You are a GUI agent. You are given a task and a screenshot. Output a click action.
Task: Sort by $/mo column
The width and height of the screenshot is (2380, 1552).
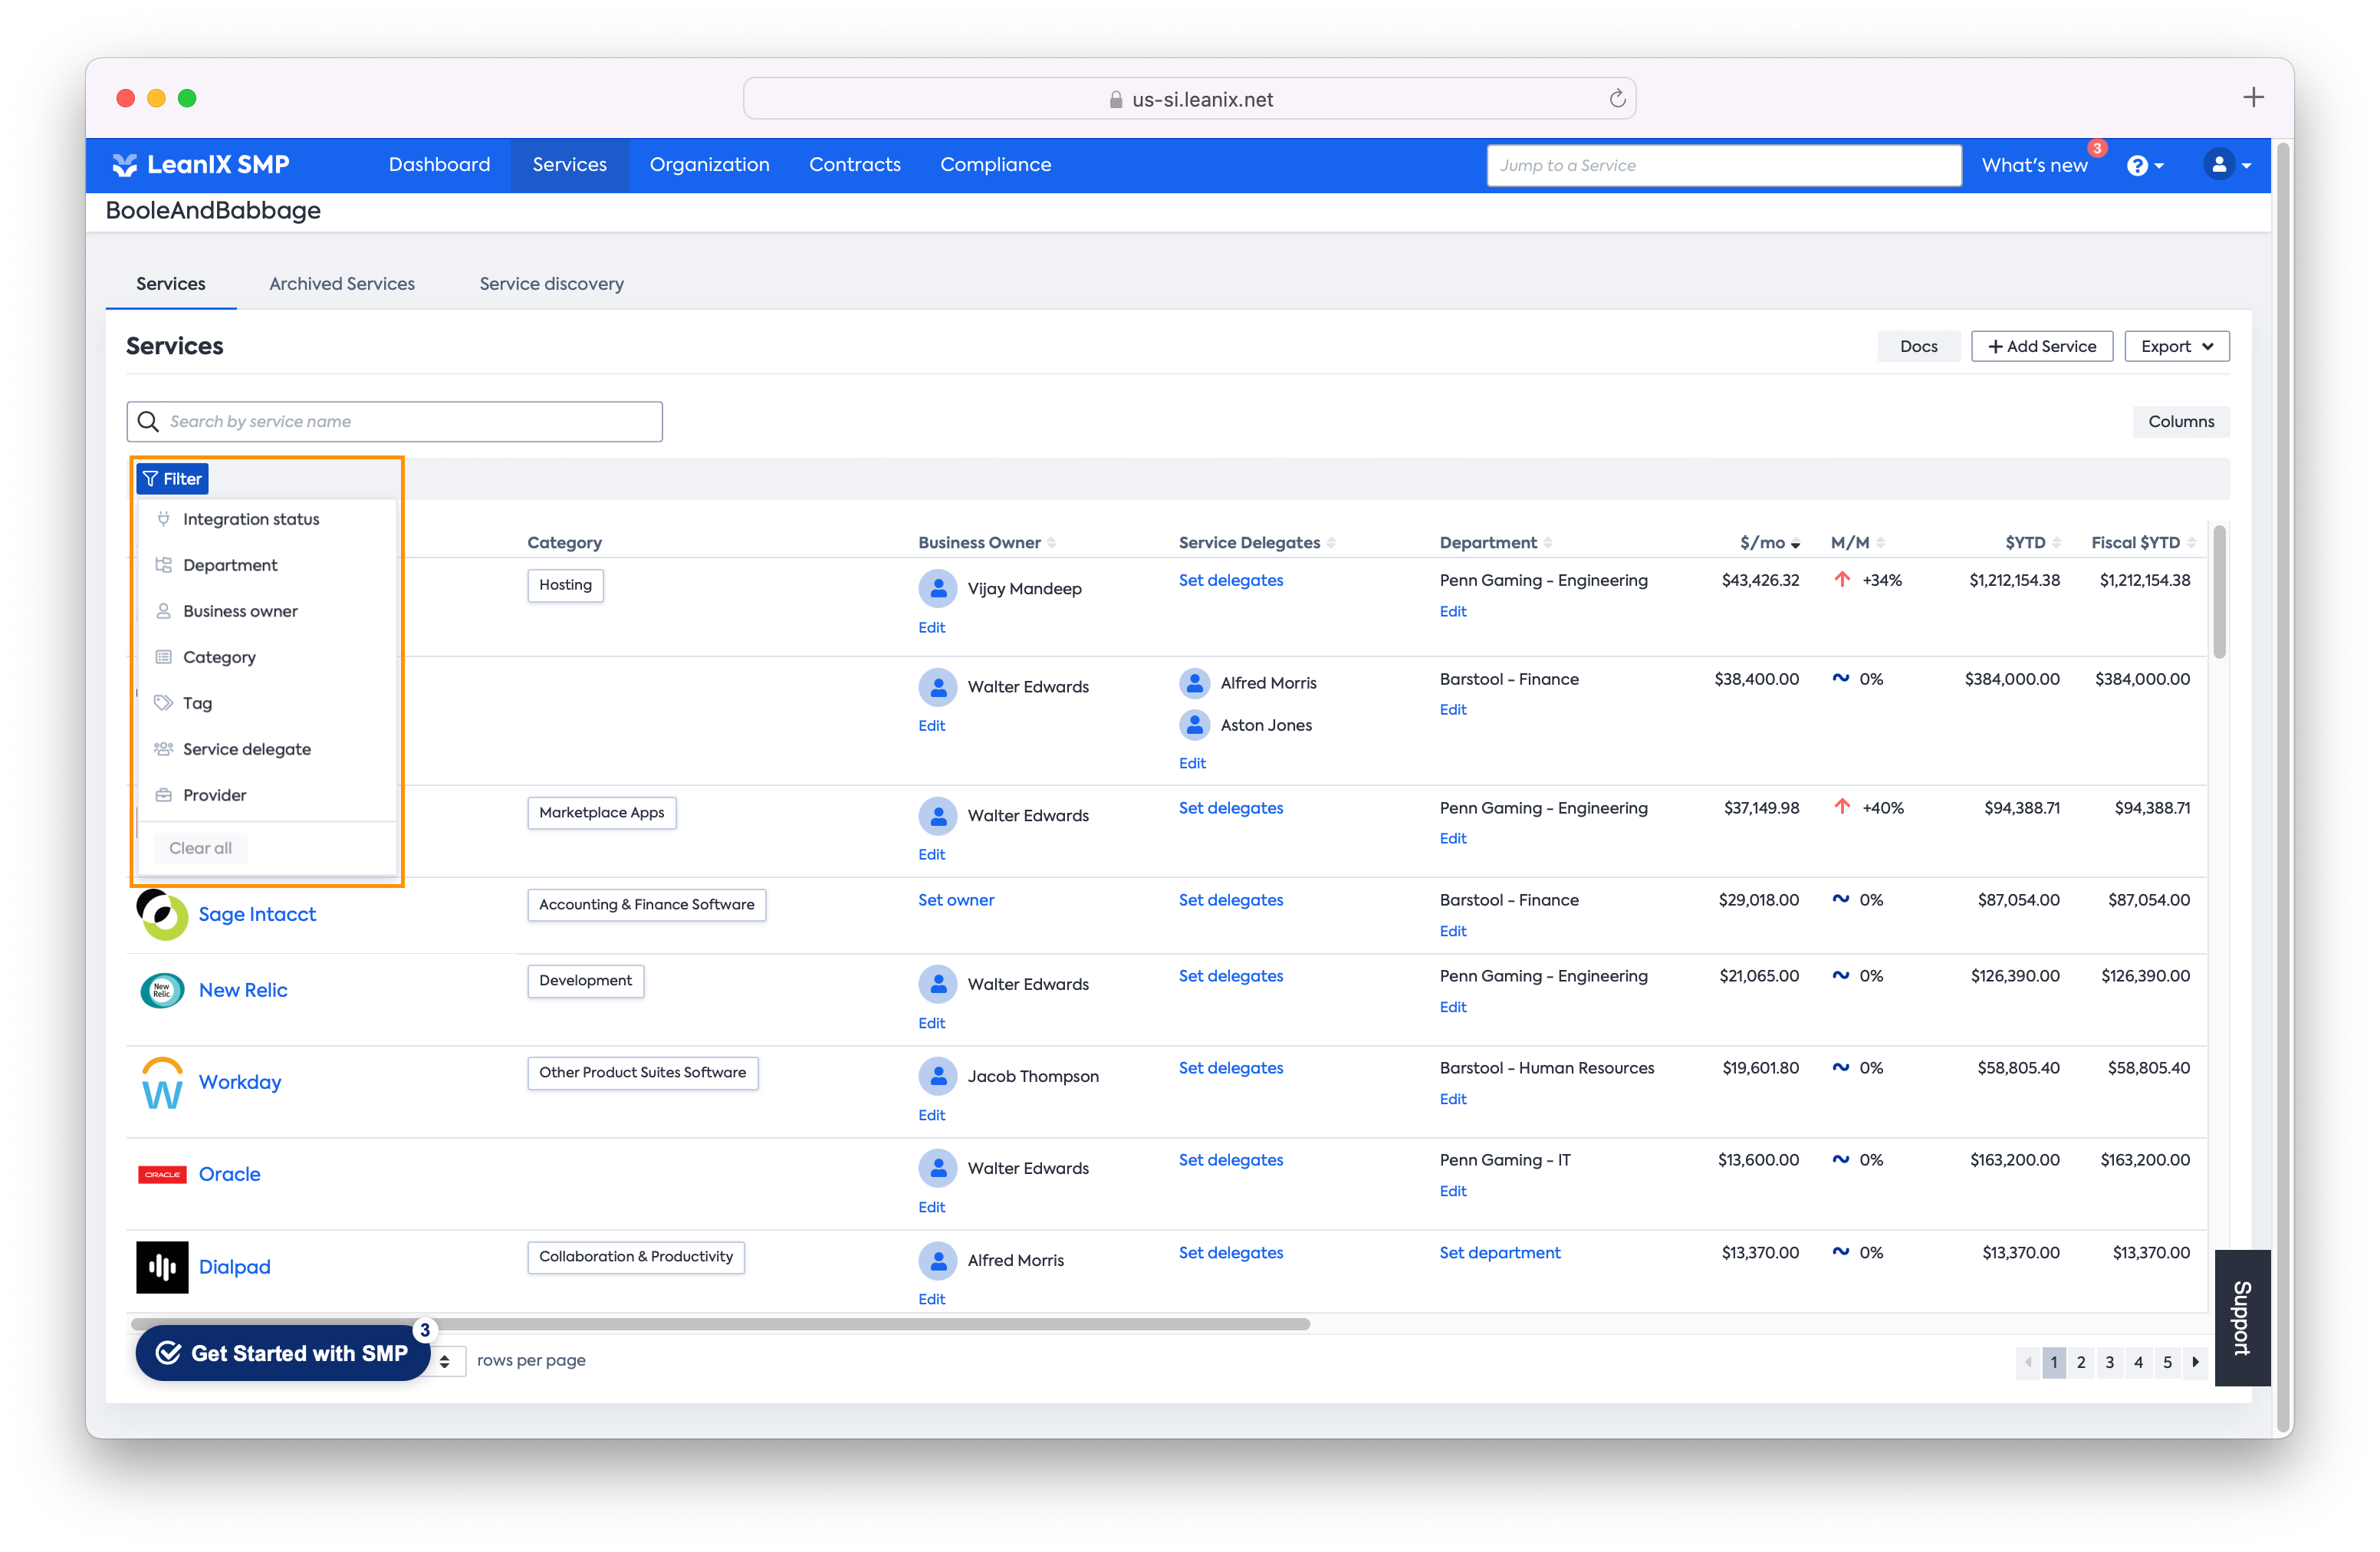[1796, 544]
